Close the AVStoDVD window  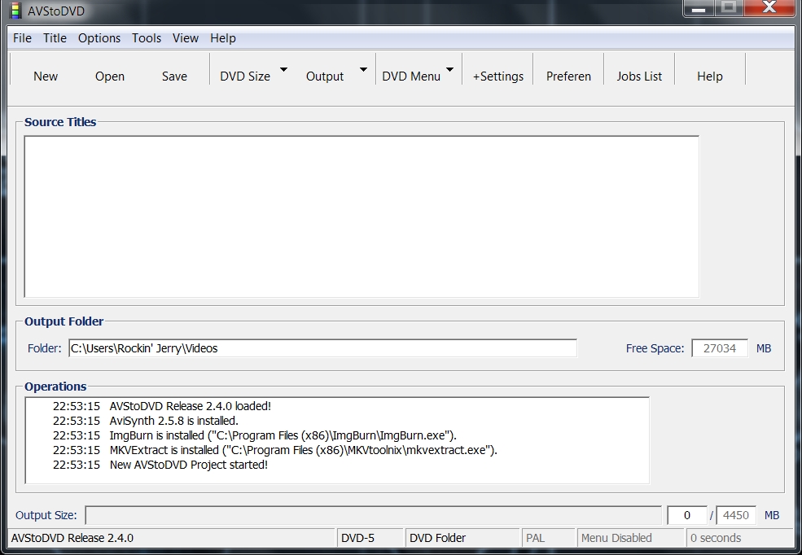pos(769,7)
